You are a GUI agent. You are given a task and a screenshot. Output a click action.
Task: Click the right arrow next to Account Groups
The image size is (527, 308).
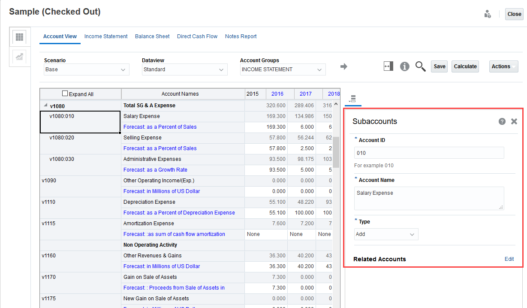point(343,66)
